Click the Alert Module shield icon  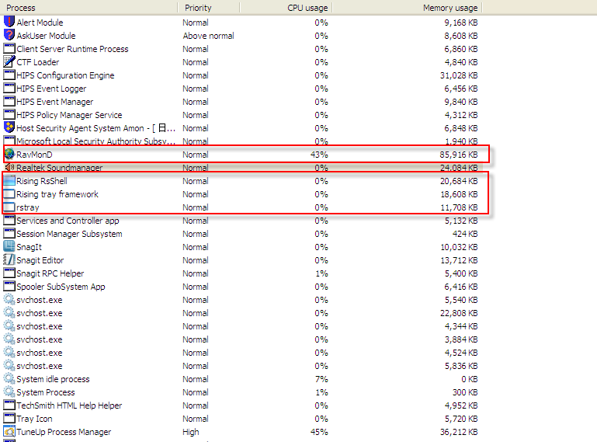9,22
